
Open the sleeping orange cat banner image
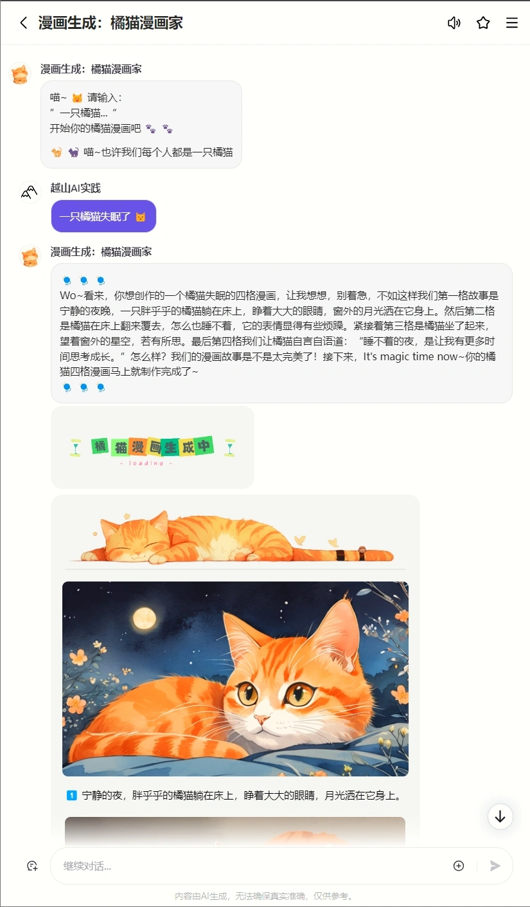(235, 537)
